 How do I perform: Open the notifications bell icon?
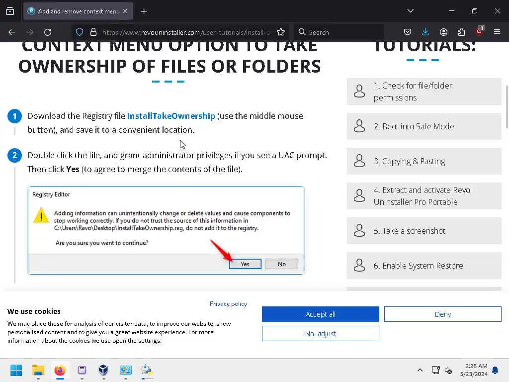pos(496,370)
